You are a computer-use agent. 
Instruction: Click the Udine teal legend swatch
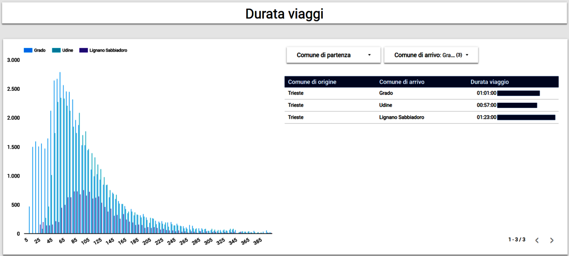pyautogui.click(x=56, y=50)
